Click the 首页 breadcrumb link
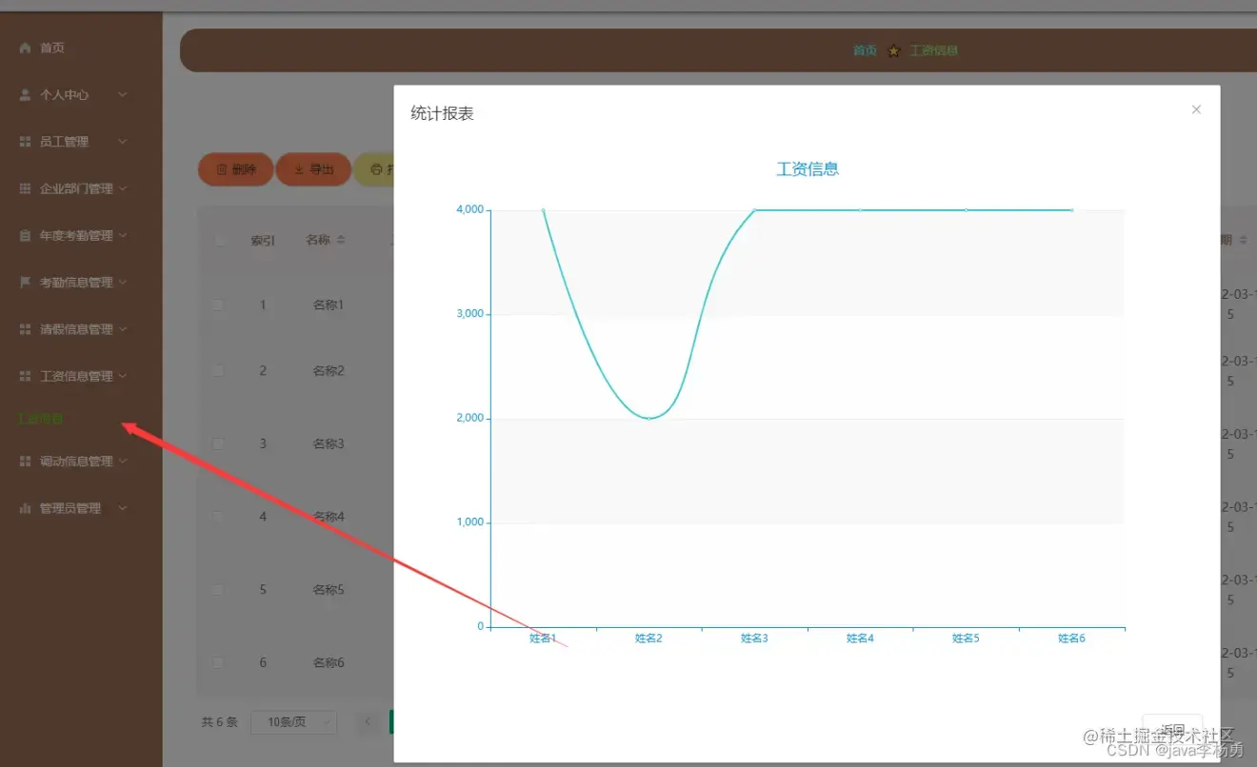 coord(865,50)
